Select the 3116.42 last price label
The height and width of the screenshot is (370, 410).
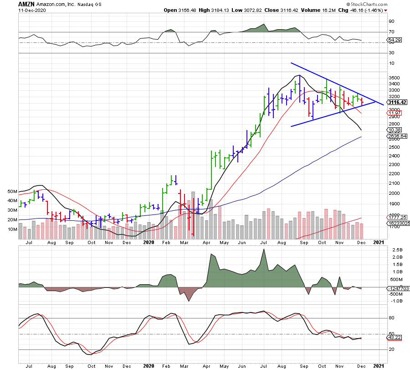tap(396, 103)
